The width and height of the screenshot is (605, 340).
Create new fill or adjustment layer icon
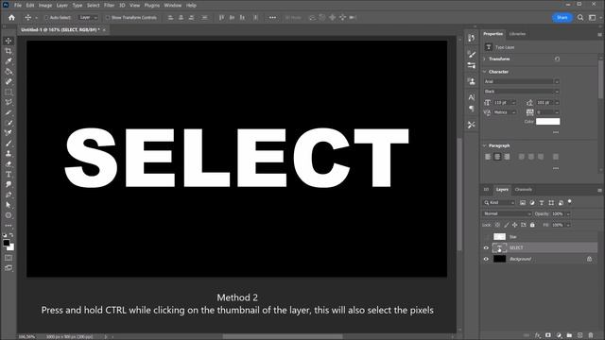pyautogui.click(x=559, y=335)
